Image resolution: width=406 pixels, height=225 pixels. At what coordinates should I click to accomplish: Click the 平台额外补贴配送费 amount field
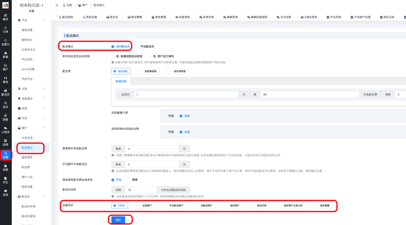(x=152, y=164)
